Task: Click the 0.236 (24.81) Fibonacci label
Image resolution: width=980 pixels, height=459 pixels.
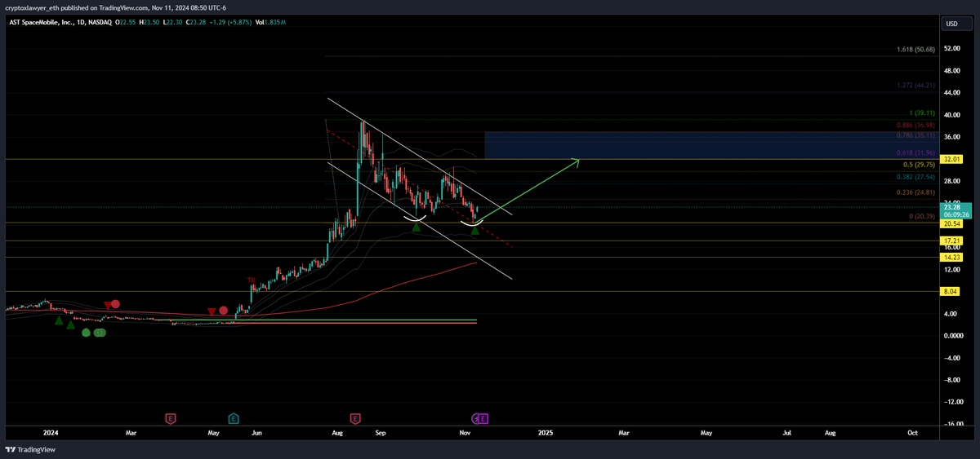Action: 915,192
